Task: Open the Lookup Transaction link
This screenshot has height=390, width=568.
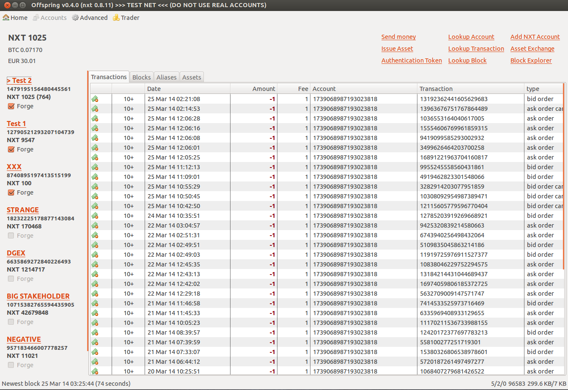Action: click(476, 49)
